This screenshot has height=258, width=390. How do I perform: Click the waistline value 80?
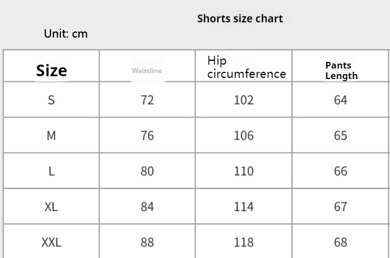[147, 171]
